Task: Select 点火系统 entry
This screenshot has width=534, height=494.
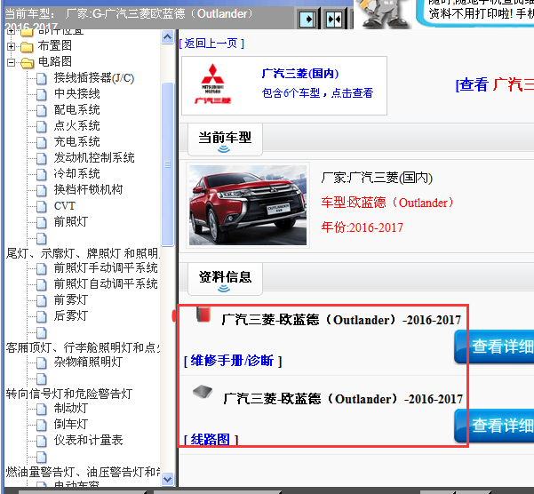Action: point(77,125)
